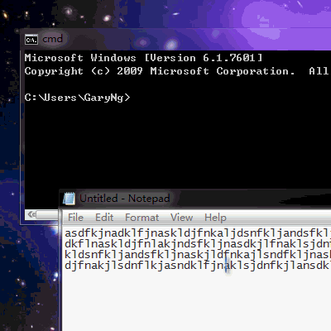This screenshot has width=331, height=331.
Task: Open the View menu in Notepad
Action: point(181,218)
